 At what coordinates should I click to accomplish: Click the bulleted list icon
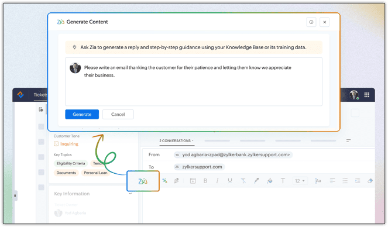click(x=345, y=181)
